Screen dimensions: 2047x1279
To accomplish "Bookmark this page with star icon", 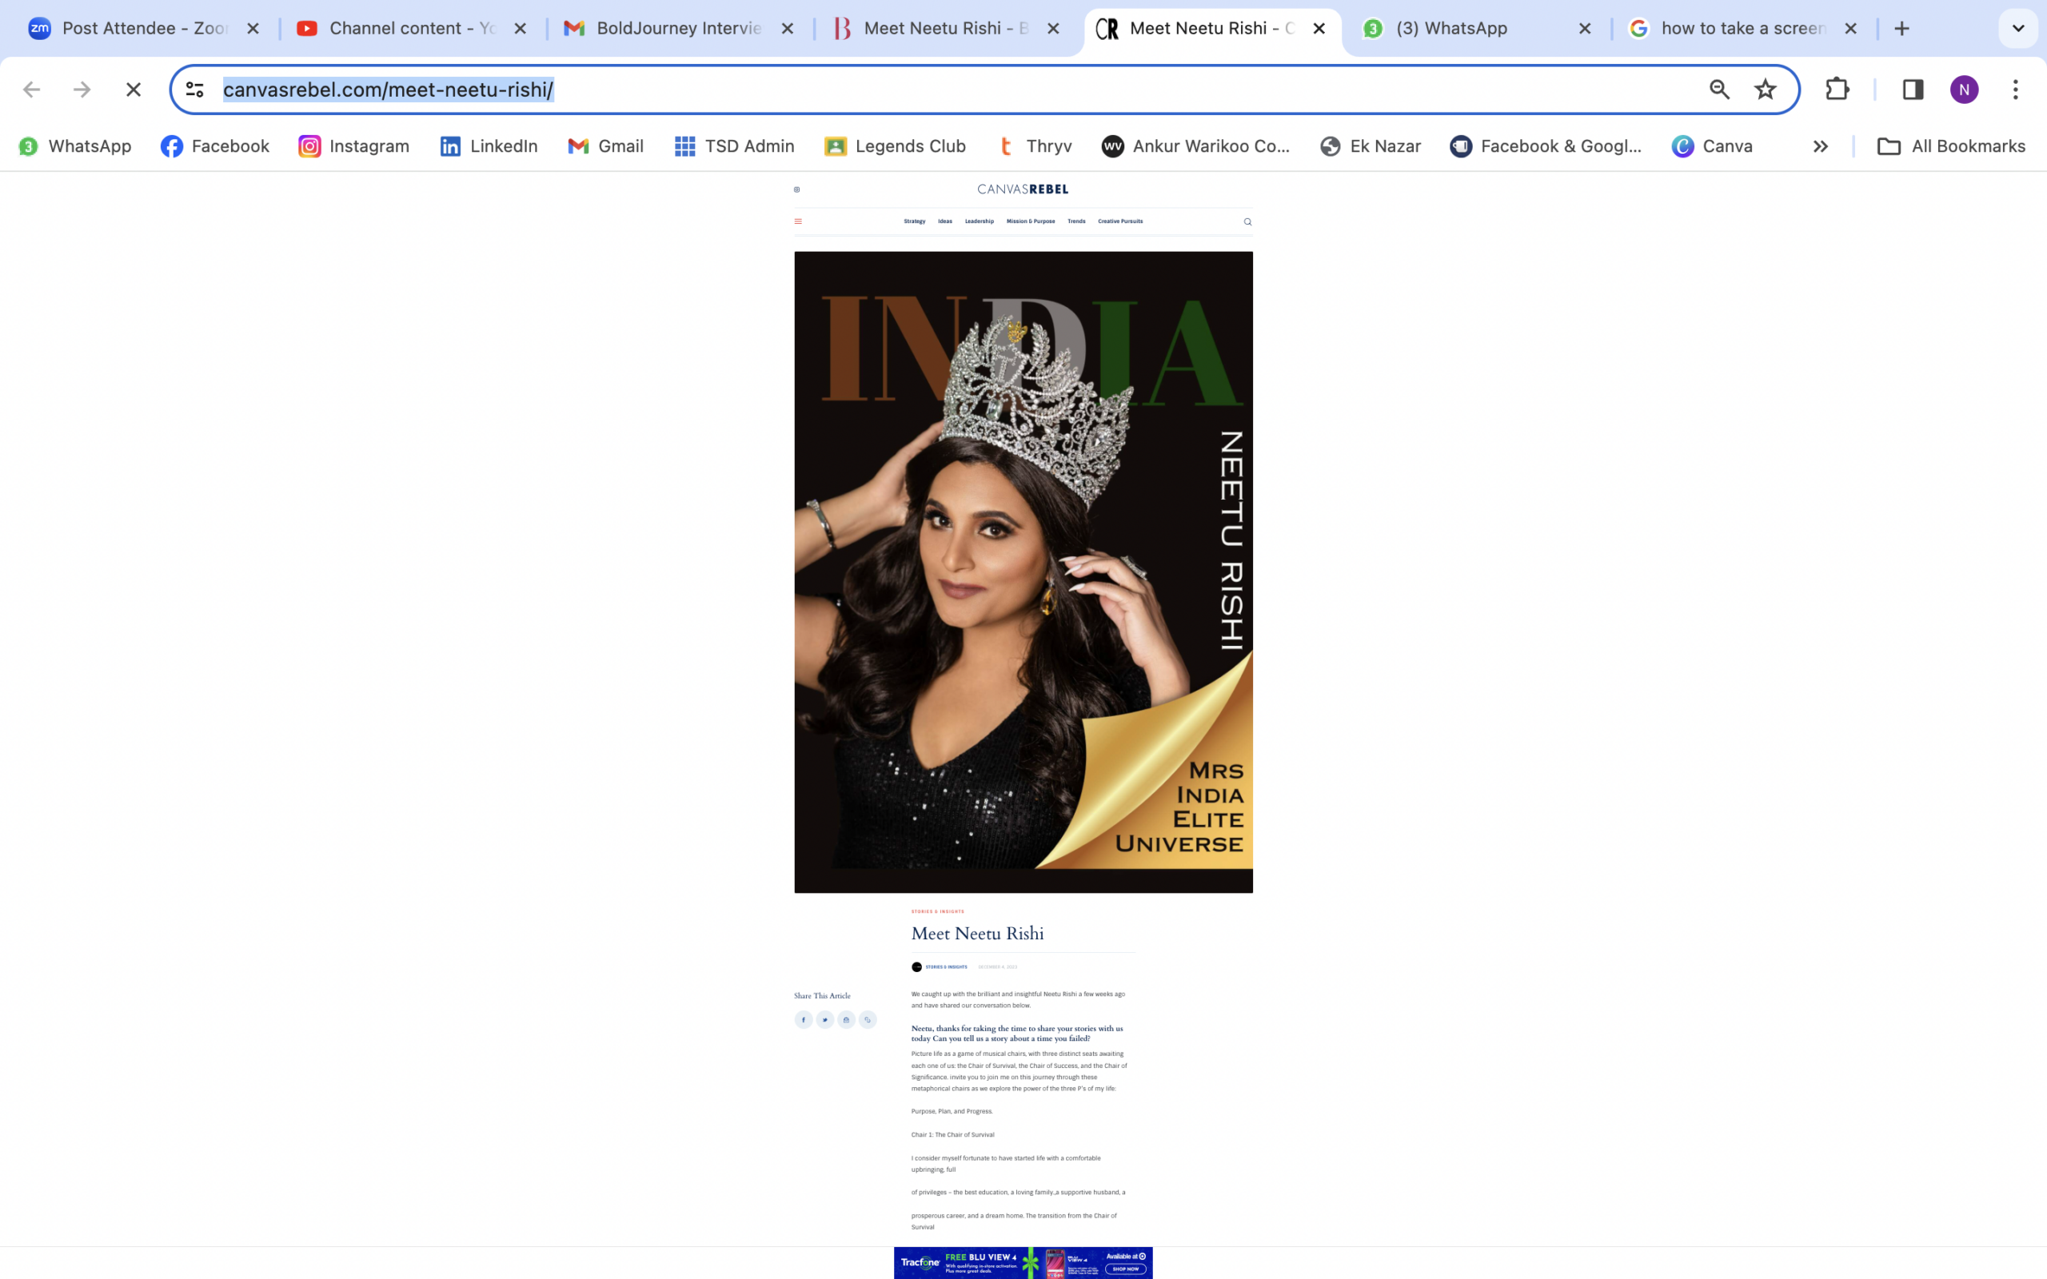I will pos(1765,90).
